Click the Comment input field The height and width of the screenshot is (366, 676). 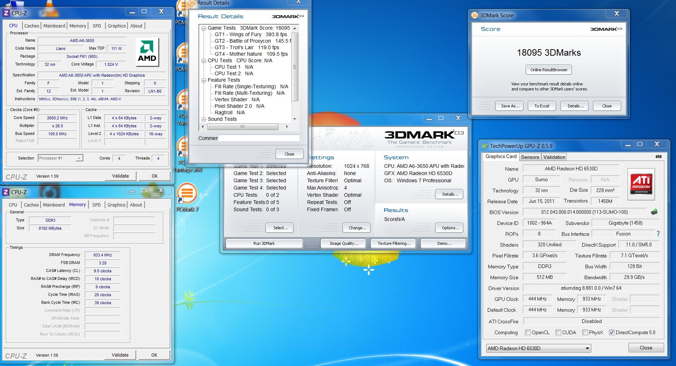point(259,138)
